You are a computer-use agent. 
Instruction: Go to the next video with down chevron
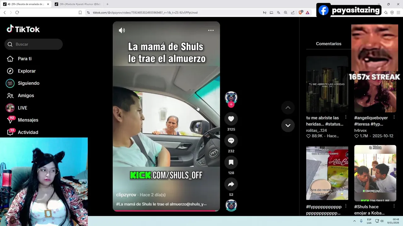(x=288, y=125)
